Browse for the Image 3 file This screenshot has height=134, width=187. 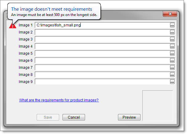pos(172,39)
